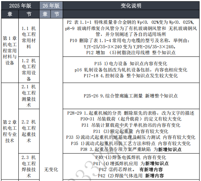
Task: Click the P41 埋弧焊机应用 line
Action: [131, 163]
